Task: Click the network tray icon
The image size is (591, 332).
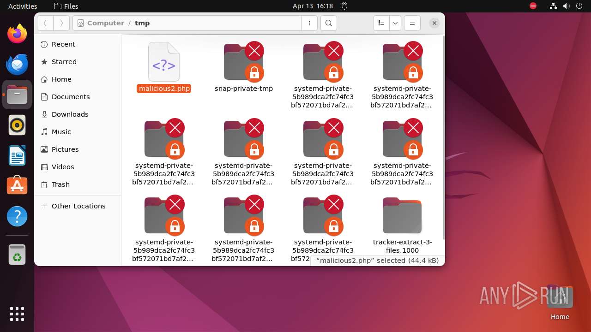Action: (554, 6)
